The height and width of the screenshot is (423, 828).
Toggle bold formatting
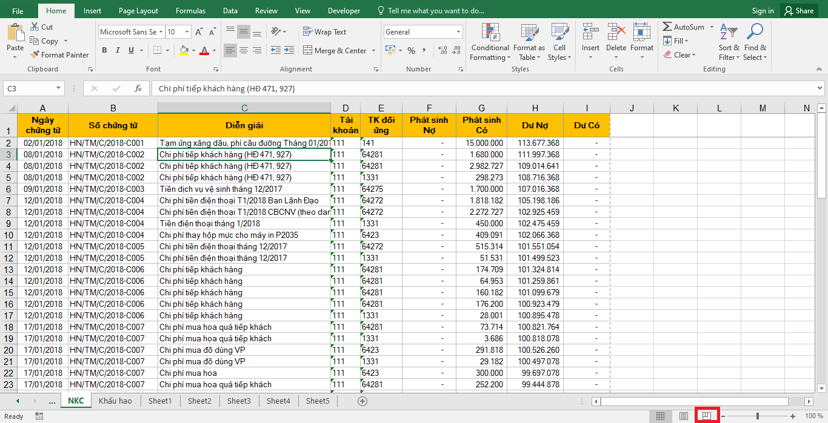[104, 50]
